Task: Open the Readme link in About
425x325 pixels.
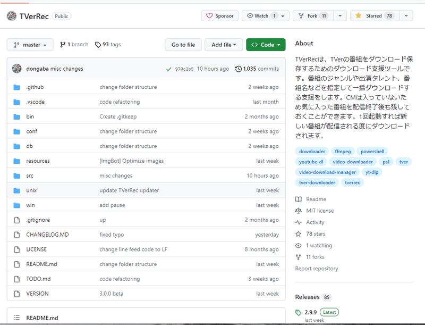Action: [x=311, y=199]
